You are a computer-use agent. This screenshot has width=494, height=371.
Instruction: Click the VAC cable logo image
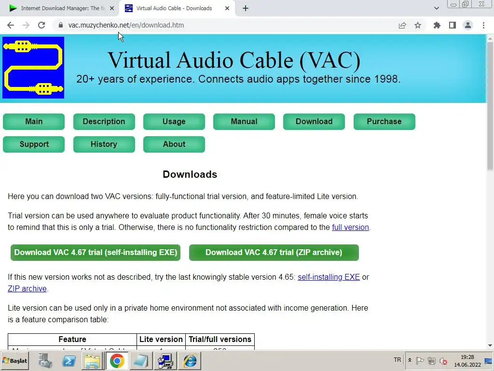(x=33, y=68)
